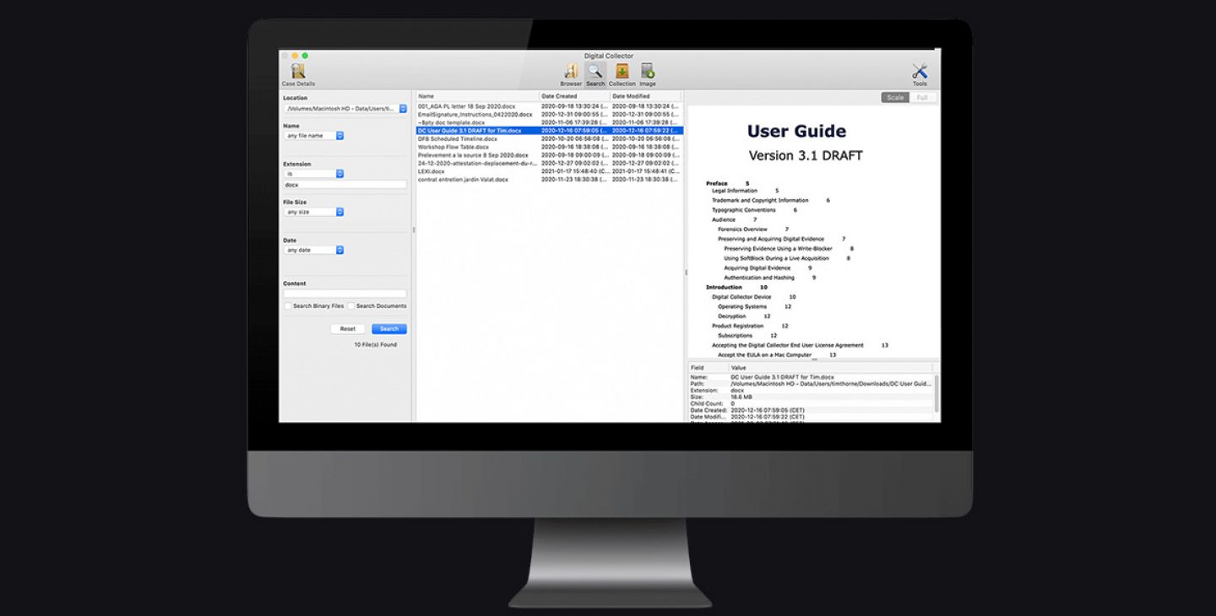Open the Location path dropdown

[345, 109]
